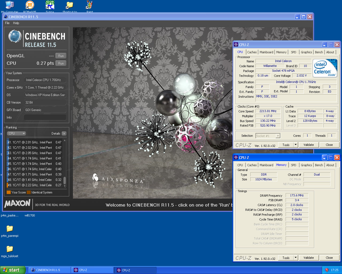Switch to CINEBENCH R11.5 taskbar button
Image resolution: width=342 pixels, height=274 pixels.
coord(49,270)
